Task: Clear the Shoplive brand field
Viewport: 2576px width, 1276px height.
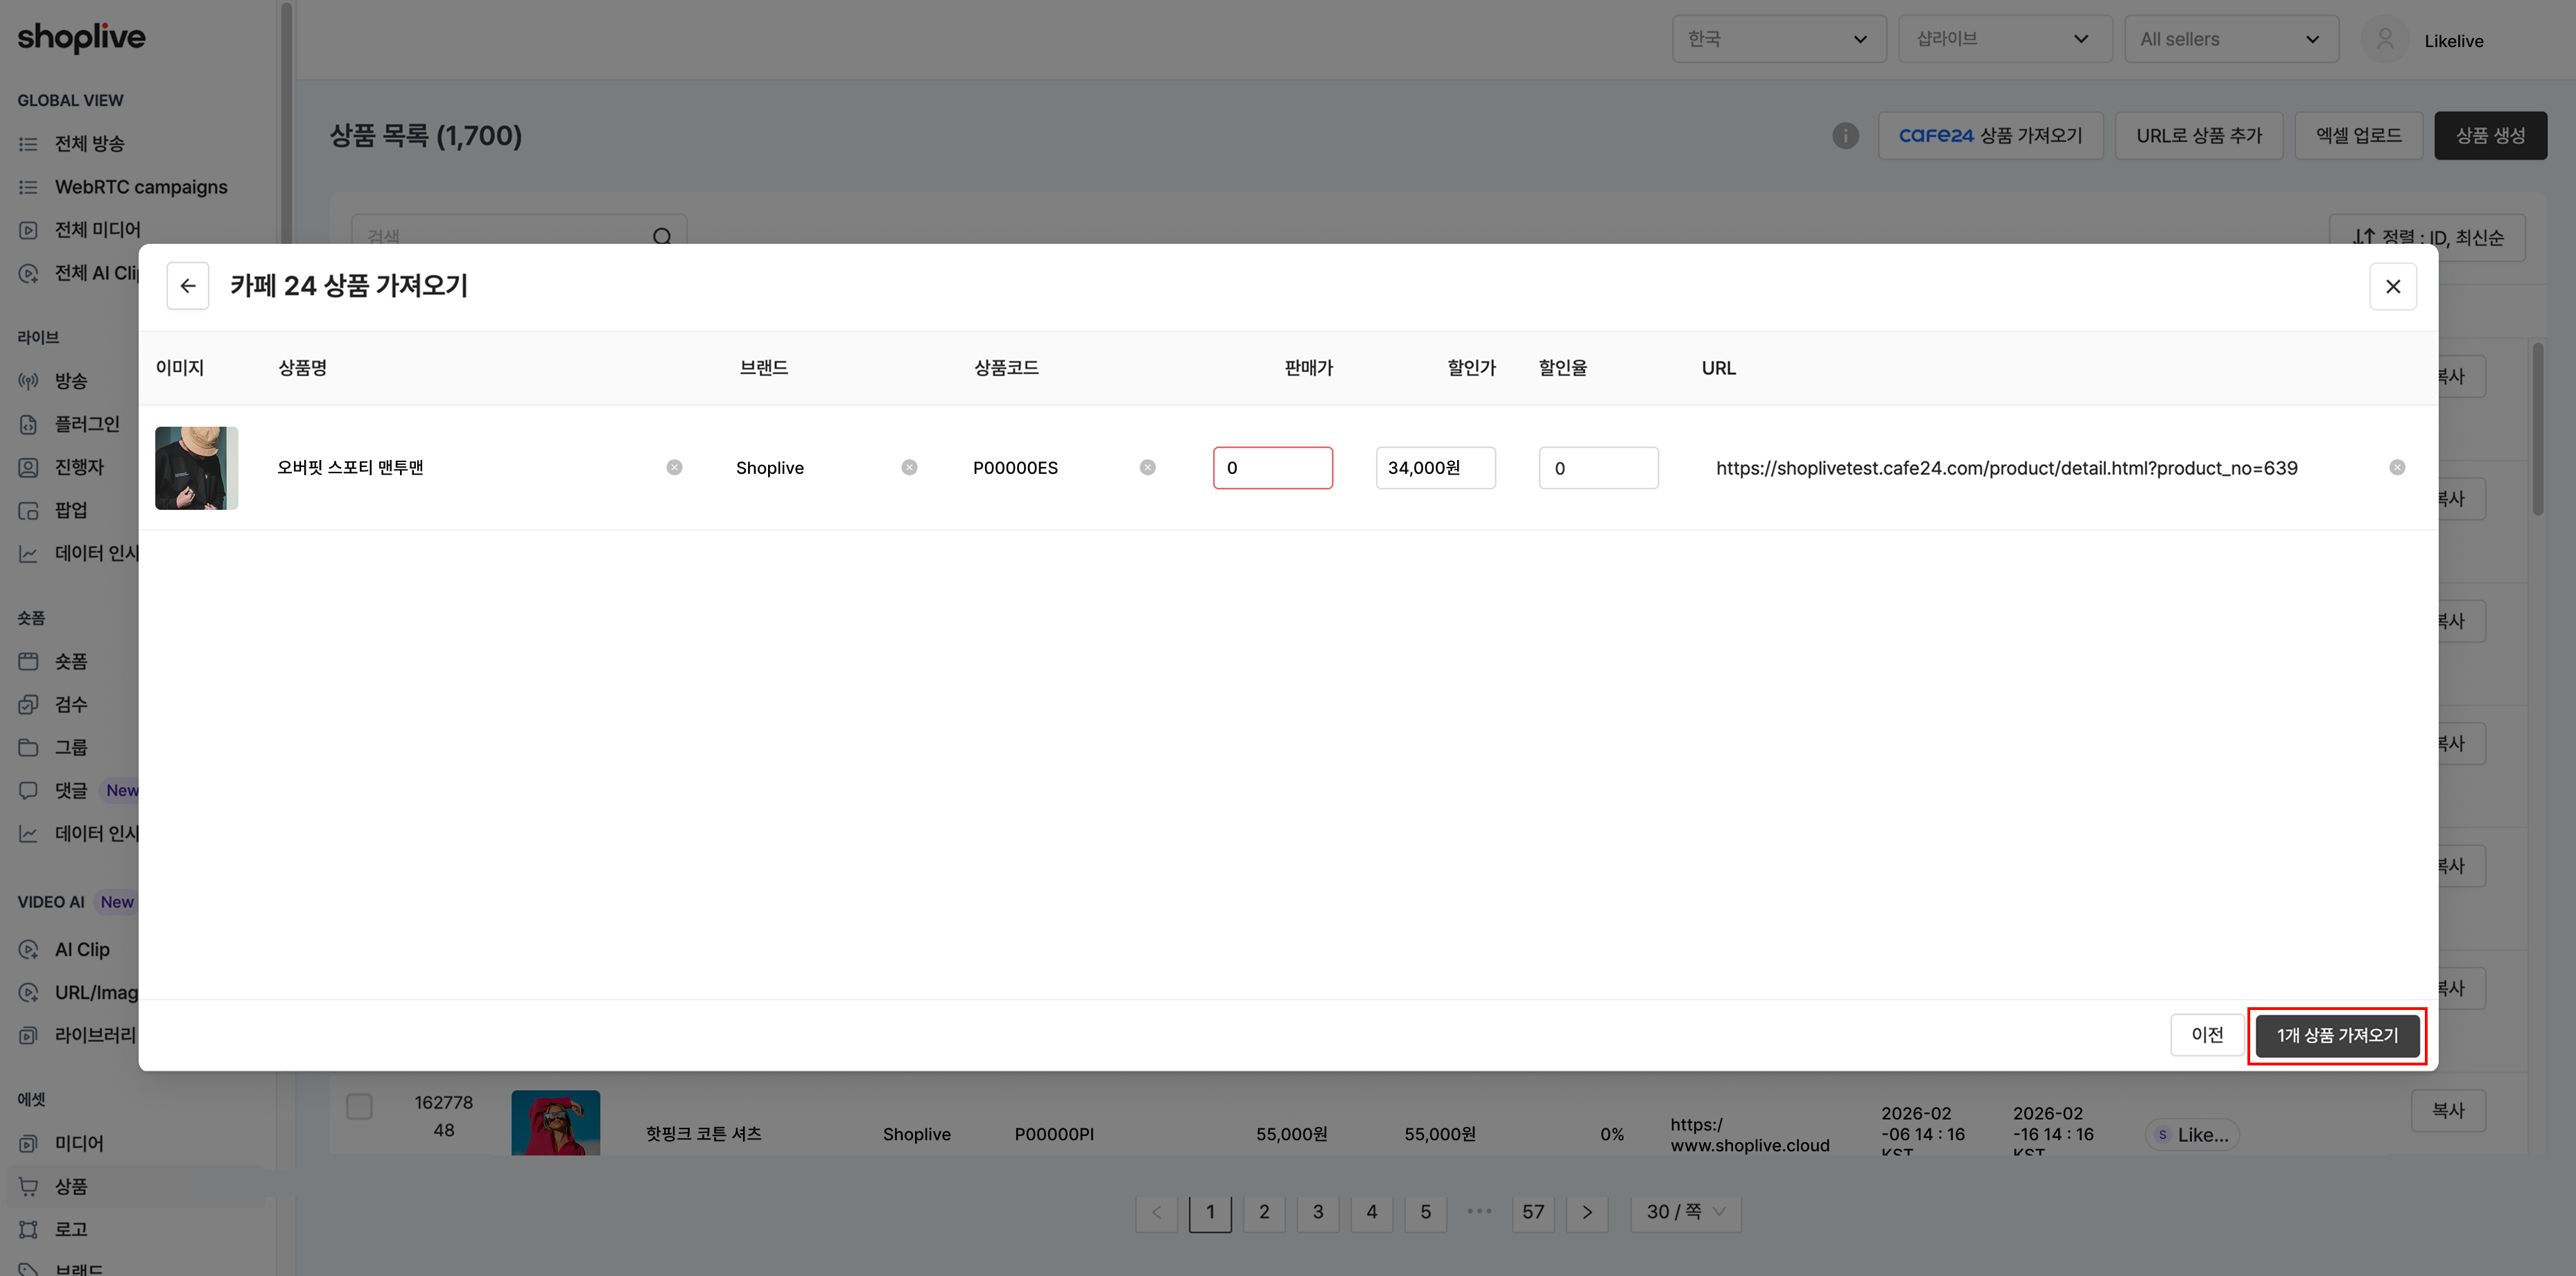Action: point(909,468)
